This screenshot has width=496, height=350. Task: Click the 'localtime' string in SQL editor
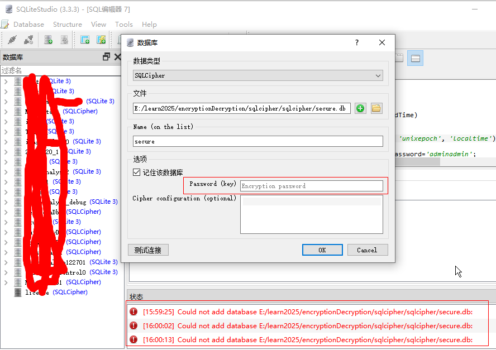[x=470, y=138]
